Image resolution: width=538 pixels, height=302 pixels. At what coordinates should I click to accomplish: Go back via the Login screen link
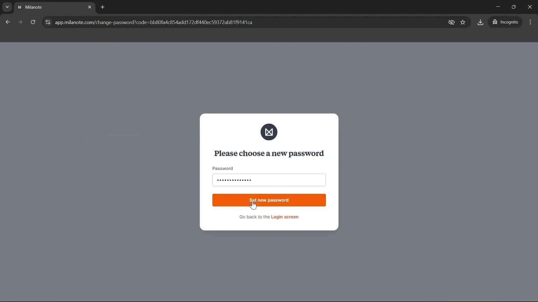pos(285,217)
